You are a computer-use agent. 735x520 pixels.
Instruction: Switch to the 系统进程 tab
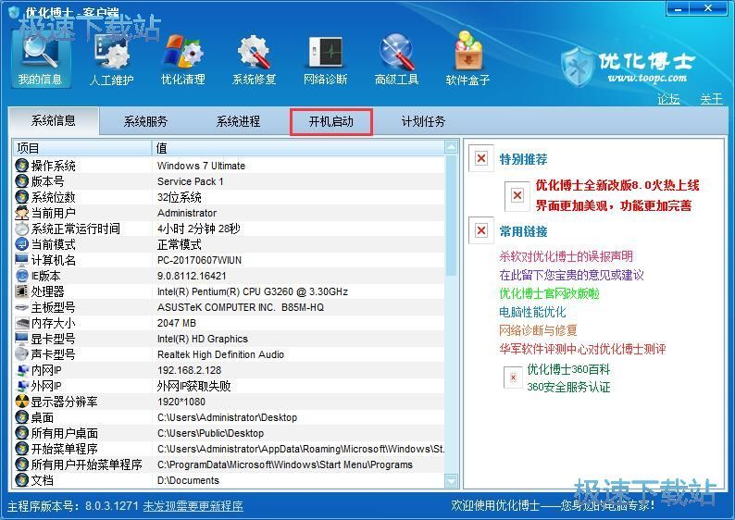pyautogui.click(x=238, y=122)
